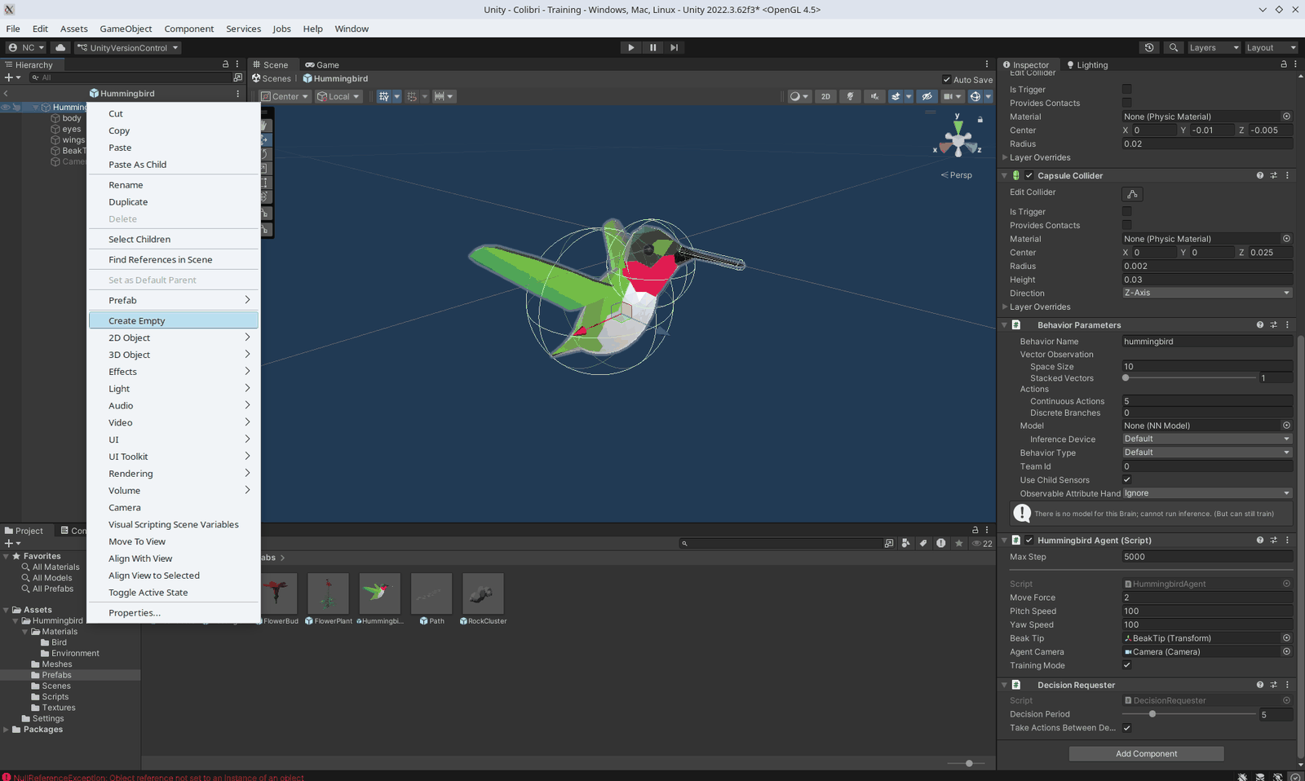Click the Hierarchy add plus button
The height and width of the screenshot is (781, 1305).
[9, 77]
